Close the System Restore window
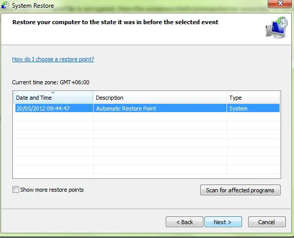294x238 pixels. [x=280, y=4]
